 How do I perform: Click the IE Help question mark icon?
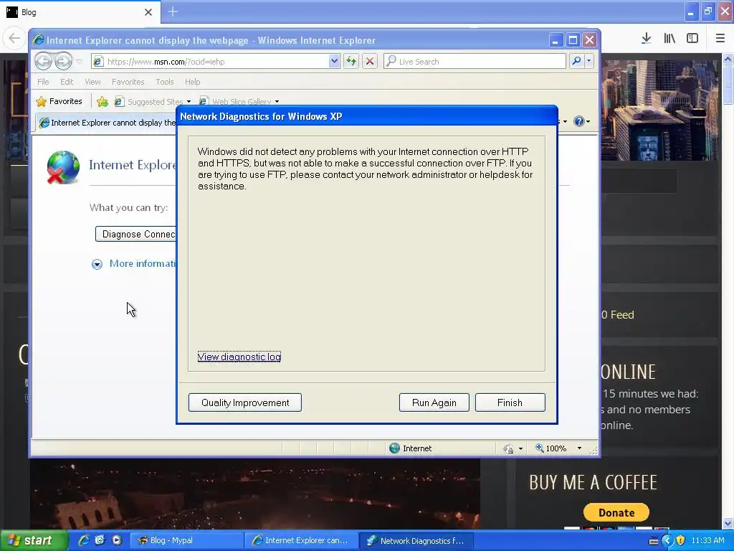coord(579,121)
